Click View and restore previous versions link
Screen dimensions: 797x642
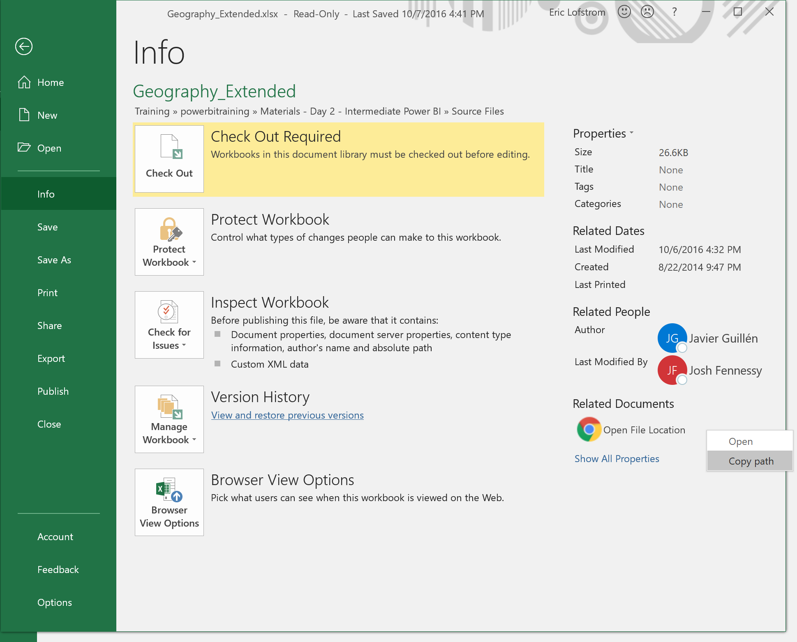coord(287,415)
